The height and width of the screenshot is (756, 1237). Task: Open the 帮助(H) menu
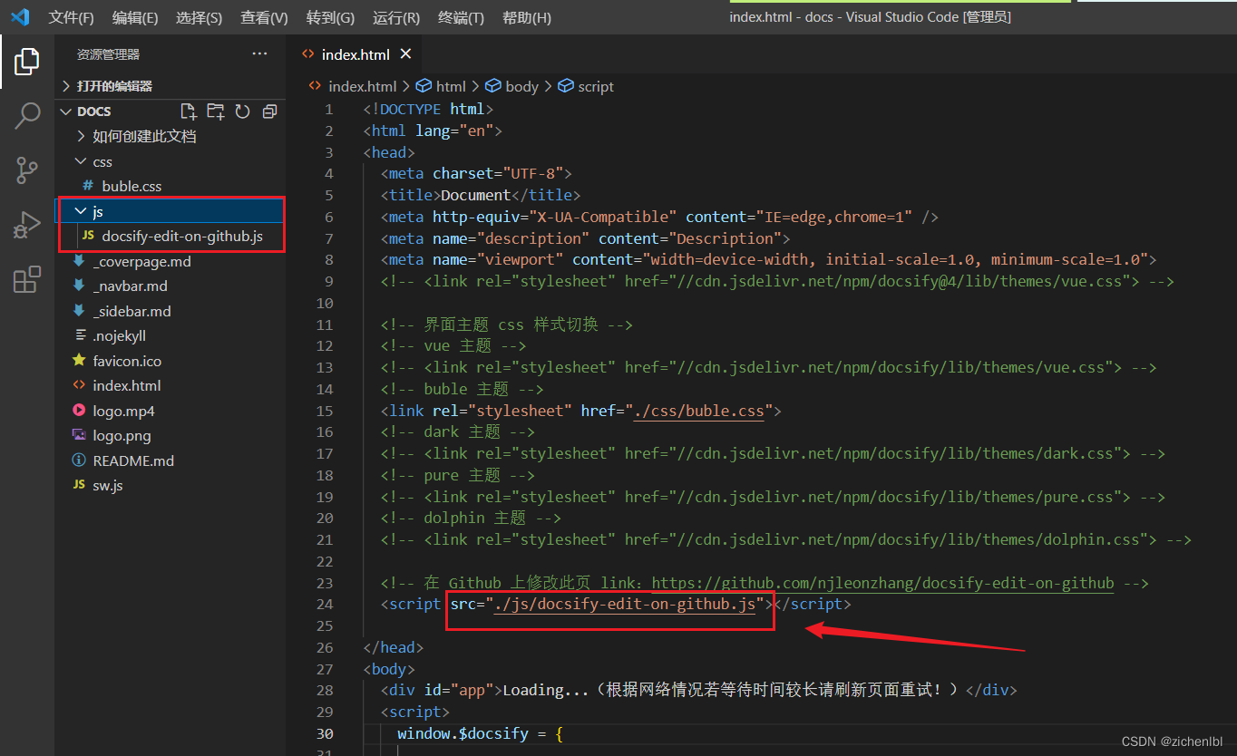(527, 17)
